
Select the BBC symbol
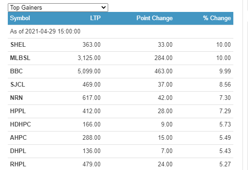click(17, 71)
